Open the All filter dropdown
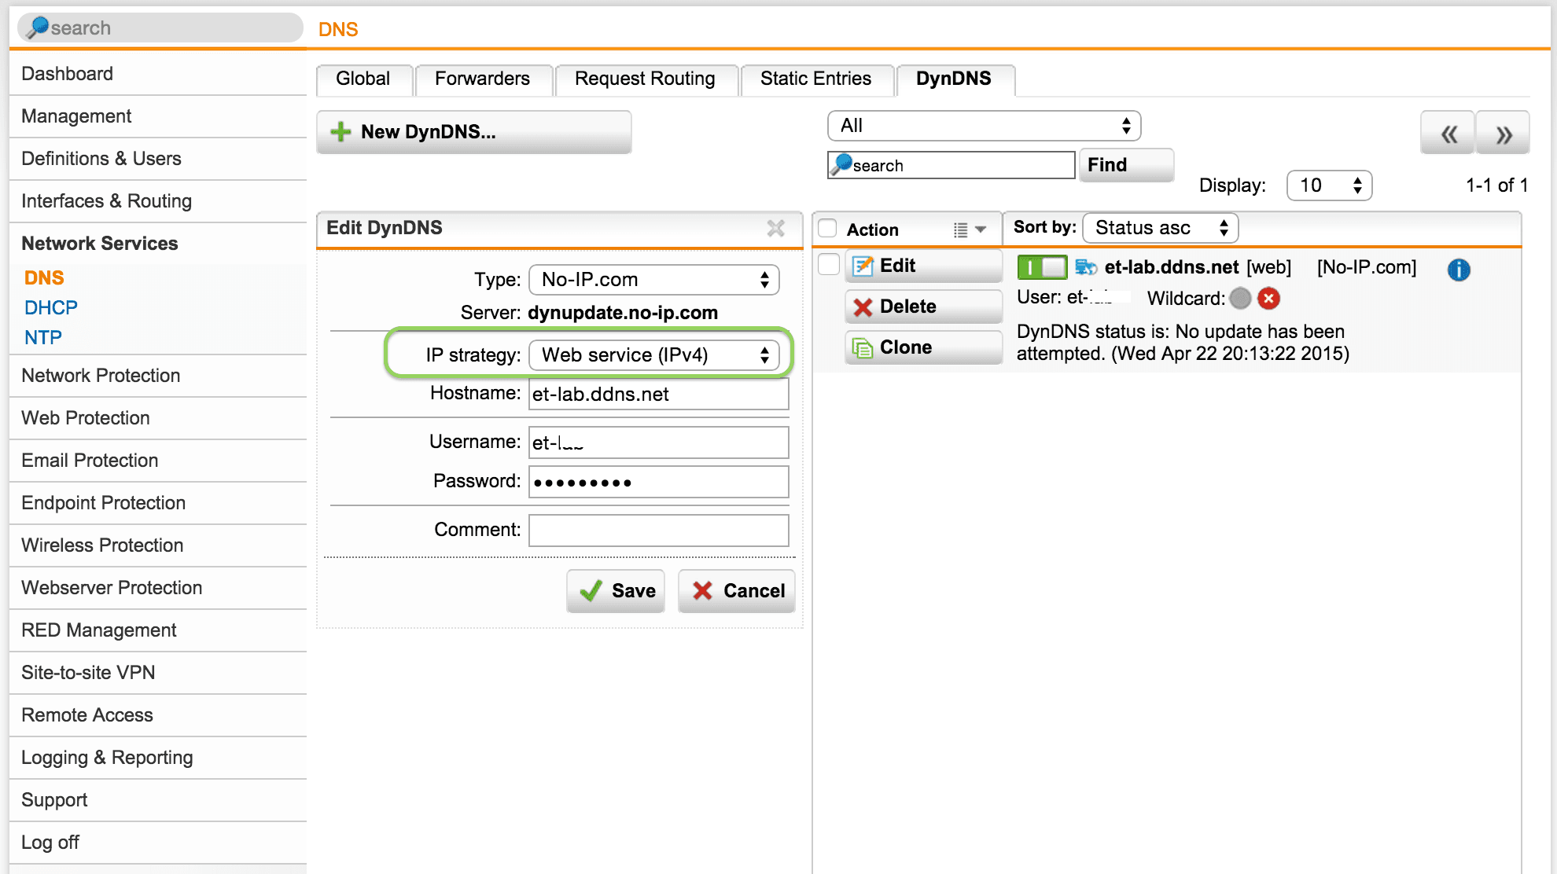 coord(984,126)
